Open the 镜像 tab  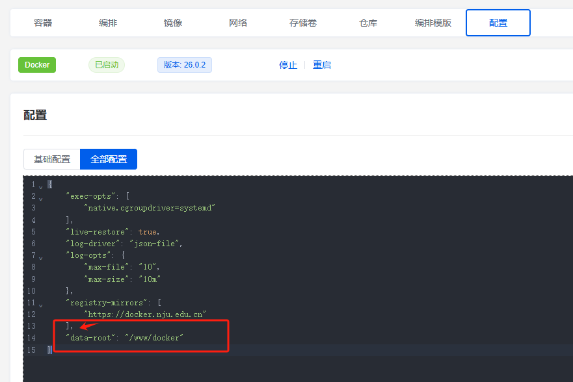coord(173,23)
